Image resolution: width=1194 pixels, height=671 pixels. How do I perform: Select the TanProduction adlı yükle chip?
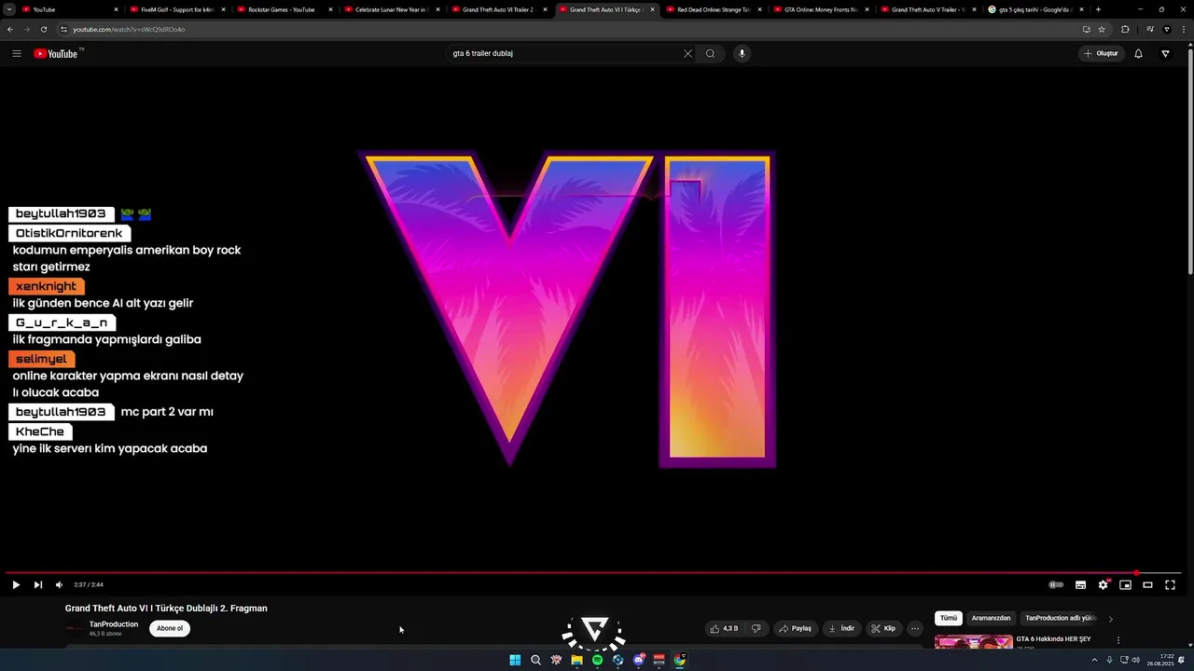(1060, 618)
